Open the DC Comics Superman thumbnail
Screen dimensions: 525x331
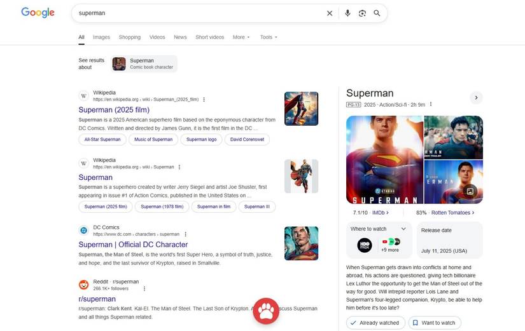(x=302, y=243)
